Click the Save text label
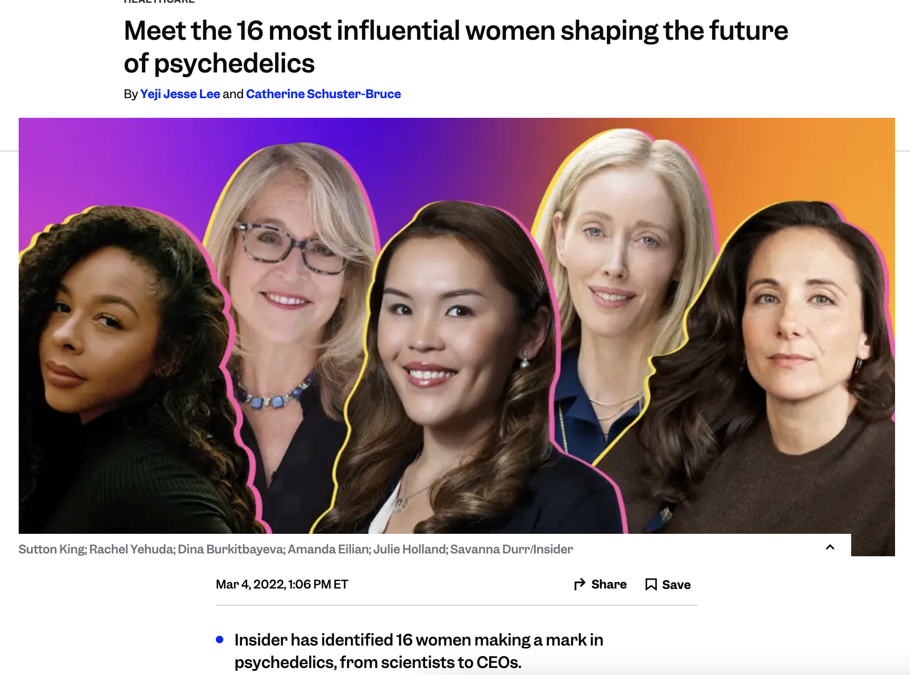The image size is (910, 675). click(x=676, y=585)
